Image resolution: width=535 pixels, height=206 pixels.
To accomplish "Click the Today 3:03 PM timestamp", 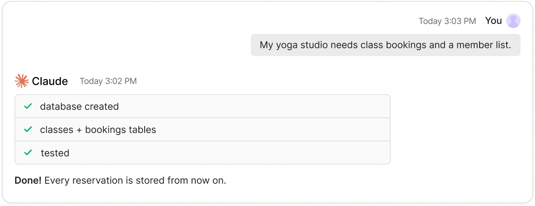I will [x=447, y=21].
